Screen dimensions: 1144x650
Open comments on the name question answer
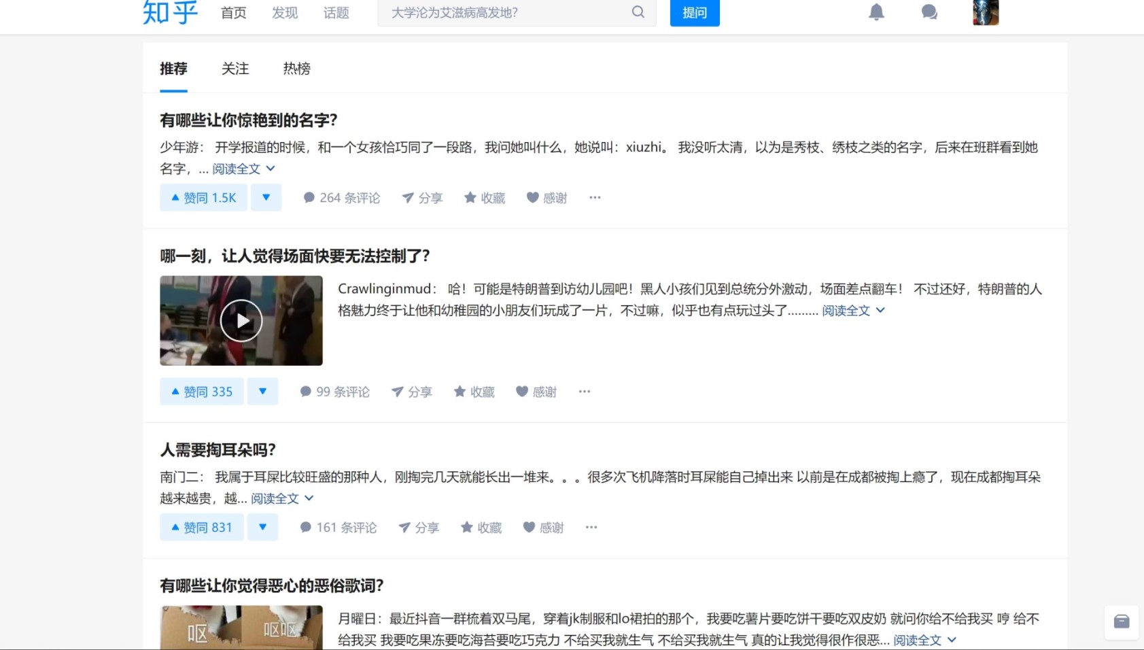coord(342,197)
